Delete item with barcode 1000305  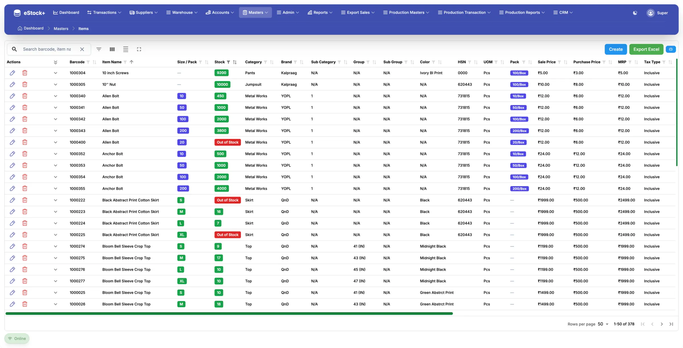pos(25,85)
